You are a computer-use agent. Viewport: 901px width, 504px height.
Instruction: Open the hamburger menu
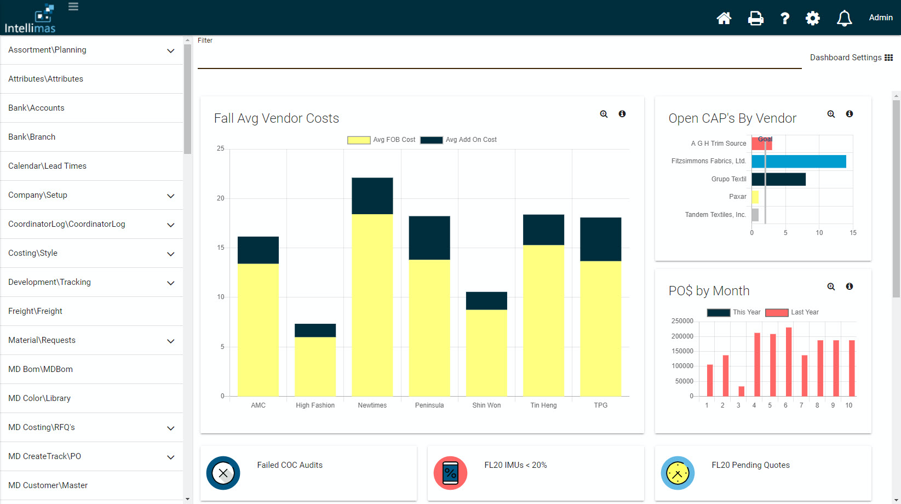(73, 7)
